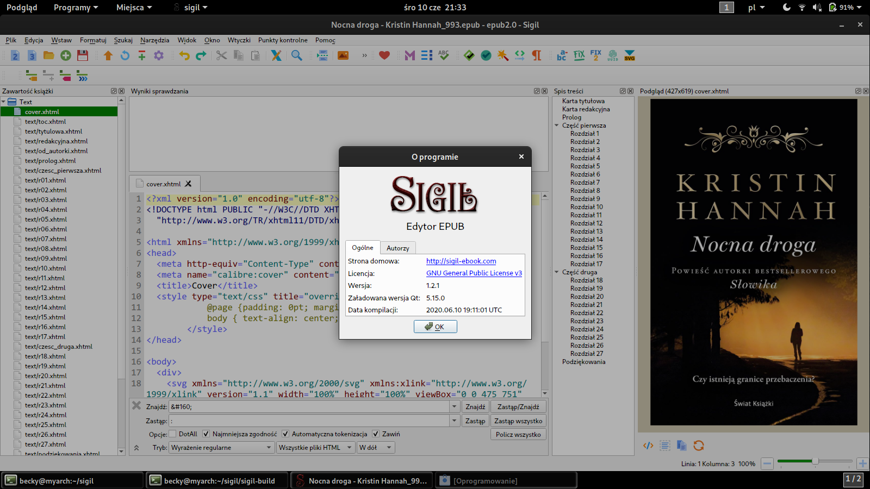Click the magnifier Find icon
This screenshot has height=489, width=870.
(x=297, y=55)
